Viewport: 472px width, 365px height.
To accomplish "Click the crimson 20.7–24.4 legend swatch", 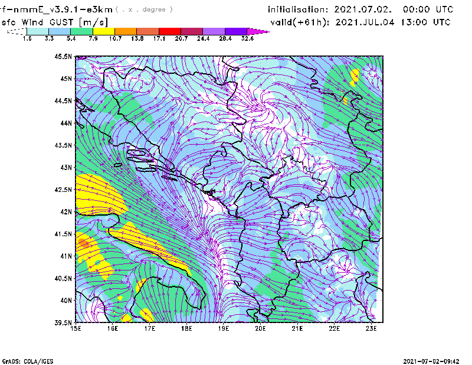I will click(192, 31).
